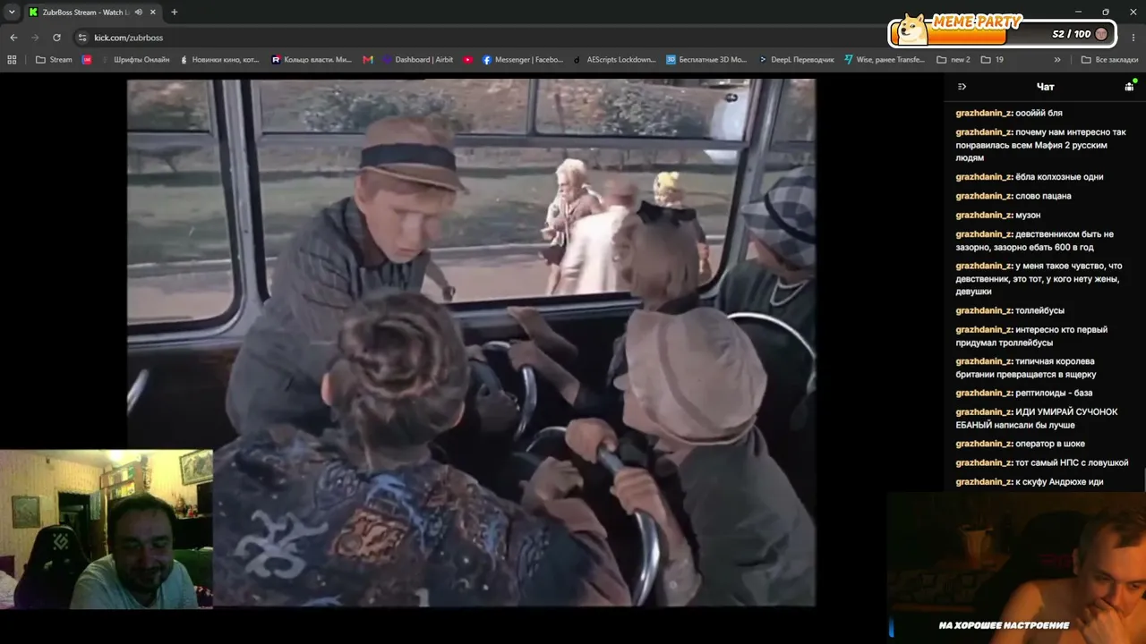The image size is (1146, 644).
Task: Close the ZubrBoss Stream tab
Action: [x=153, y=13]
